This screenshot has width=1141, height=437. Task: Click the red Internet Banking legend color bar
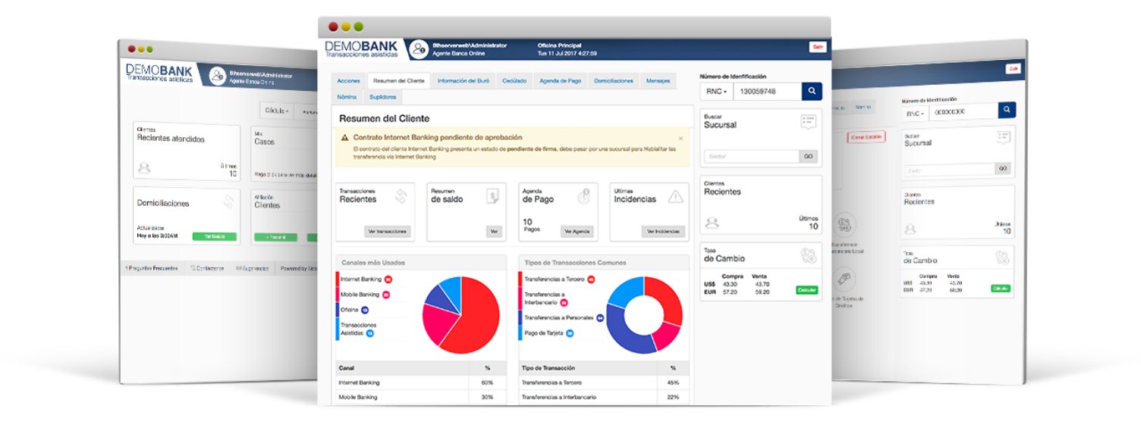[338, 279]
